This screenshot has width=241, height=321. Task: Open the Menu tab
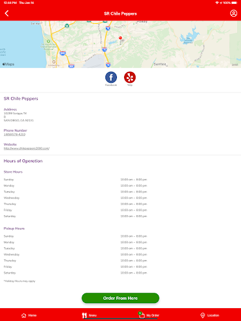[89, 315]
